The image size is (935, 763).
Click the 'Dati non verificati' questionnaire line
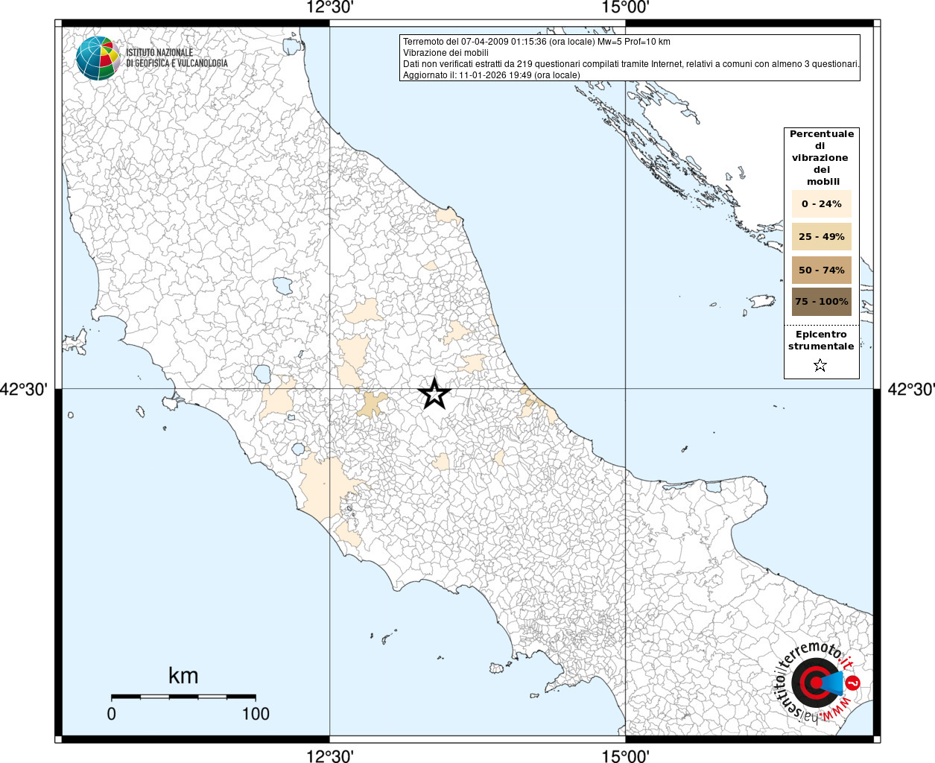631,64
